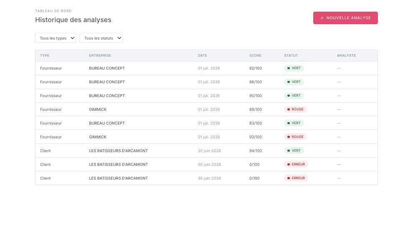Click the VERT badge on the 86/100 row

[x=294, y=82]
